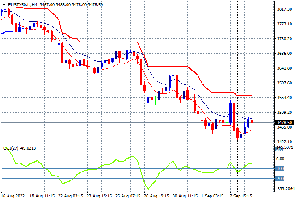
Task: Select the 100 level label on CCI scale
Action: point(279,149)
